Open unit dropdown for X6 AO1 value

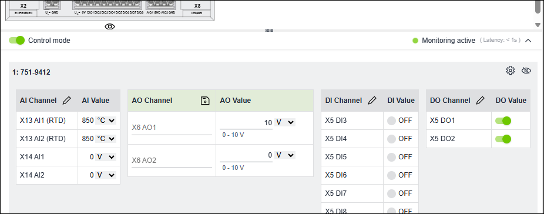pos(285,122)
